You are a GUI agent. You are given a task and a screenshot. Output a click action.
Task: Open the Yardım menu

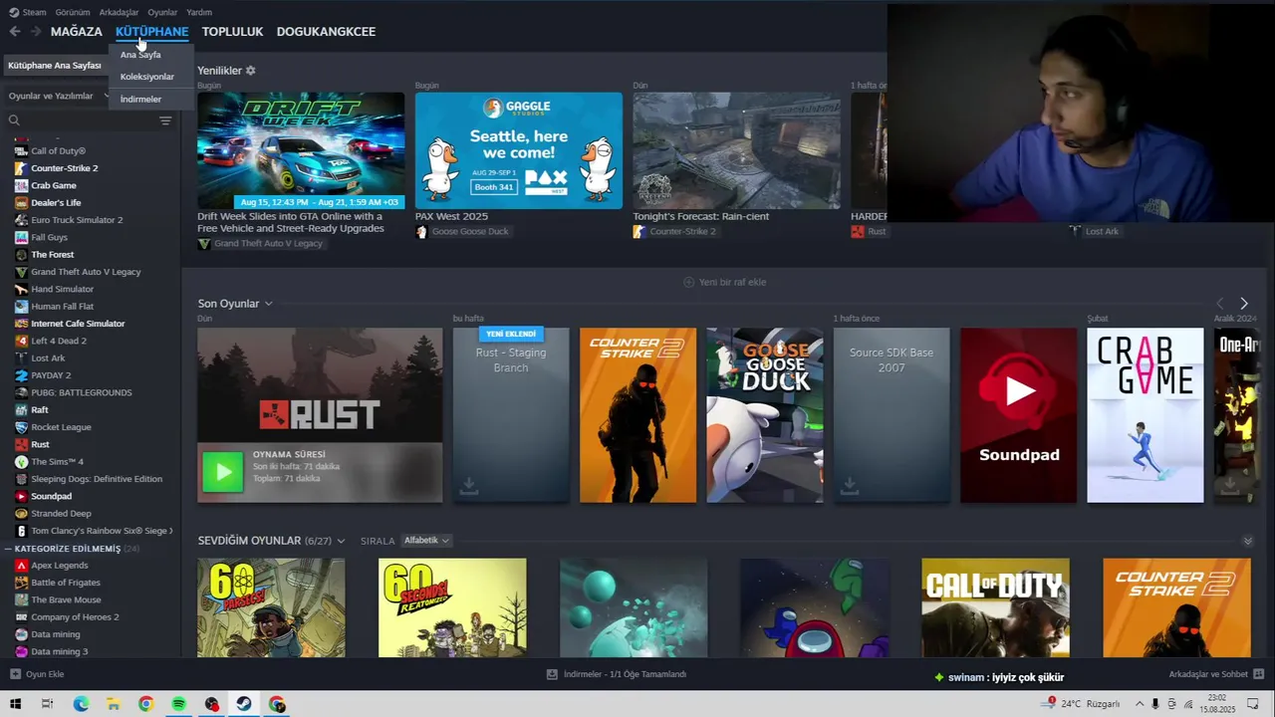click(x=199, y=12)
